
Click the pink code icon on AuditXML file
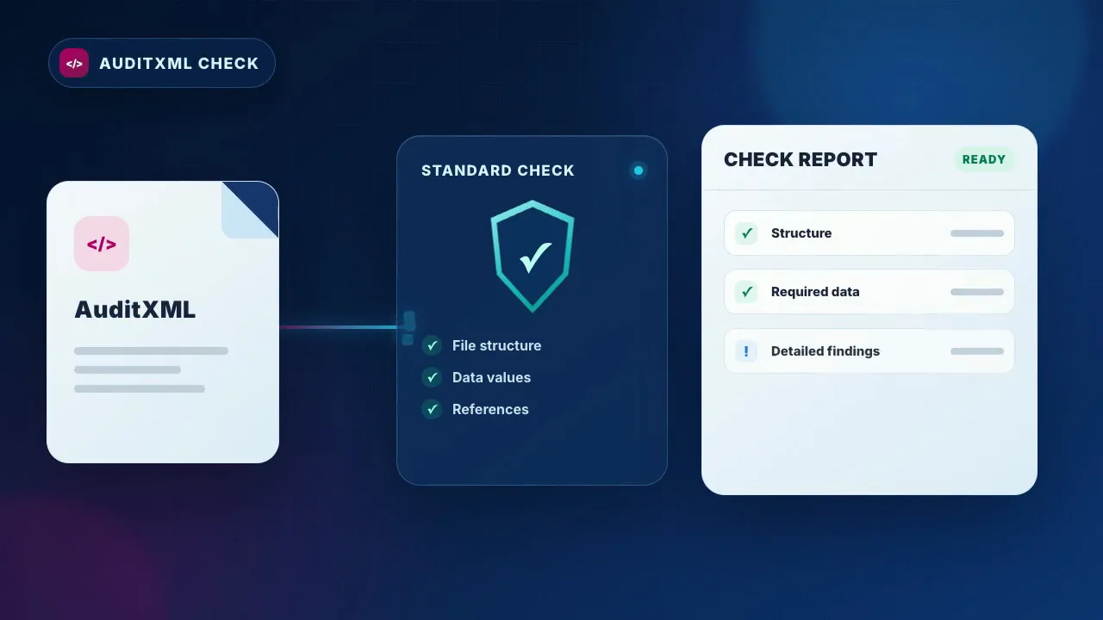click(102, 244)
